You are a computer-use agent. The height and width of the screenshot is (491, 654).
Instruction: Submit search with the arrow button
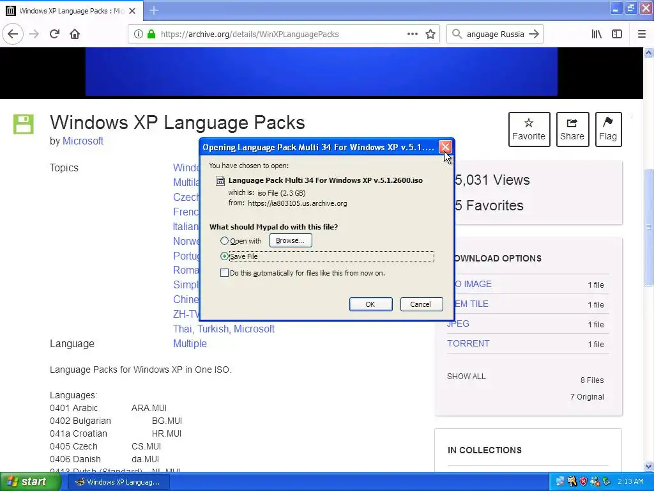(x=534, y=35)
